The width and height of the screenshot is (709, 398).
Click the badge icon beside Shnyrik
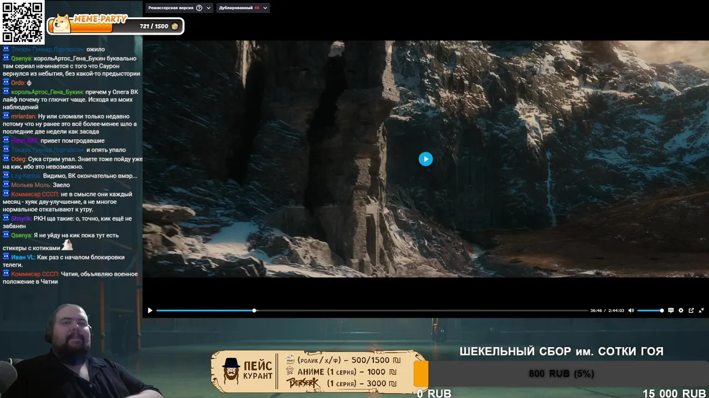pyautogui.click(x=6, y=218)
